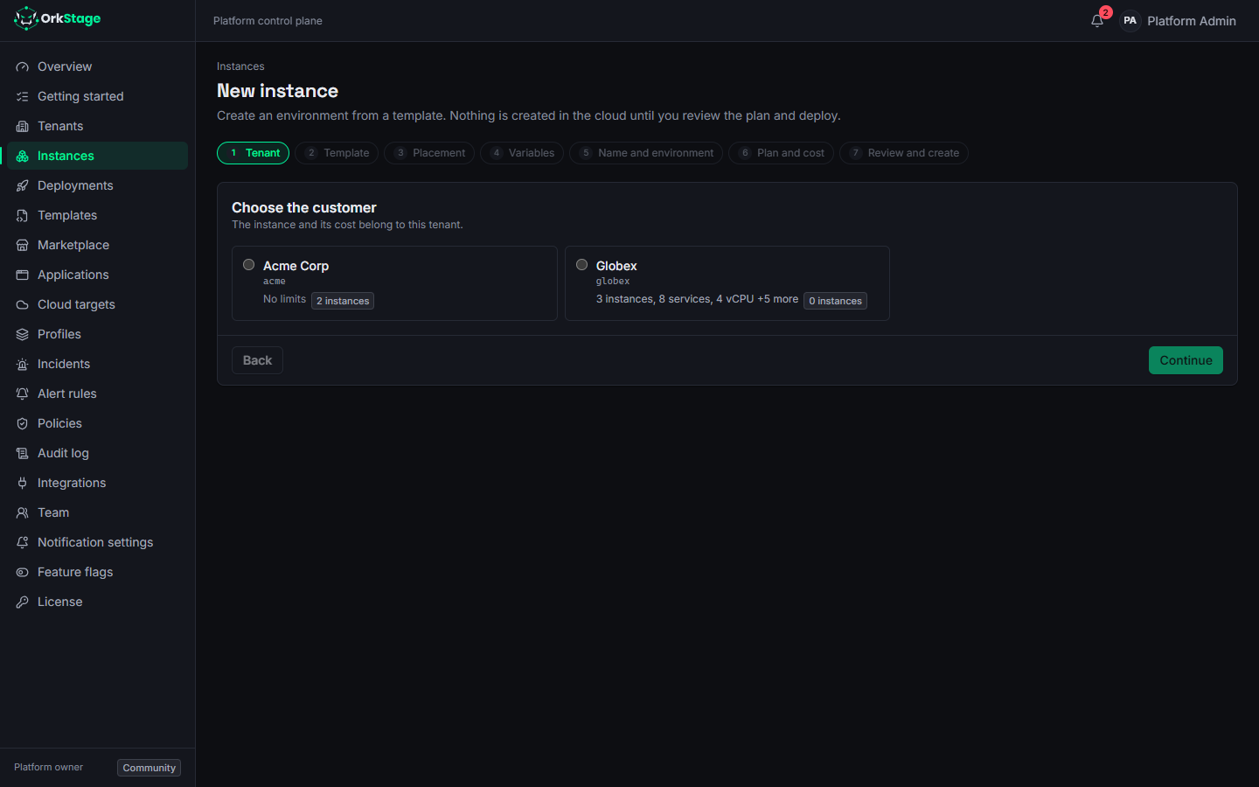Click the Back button
The image size is (1259, 787).
[257, 360]
